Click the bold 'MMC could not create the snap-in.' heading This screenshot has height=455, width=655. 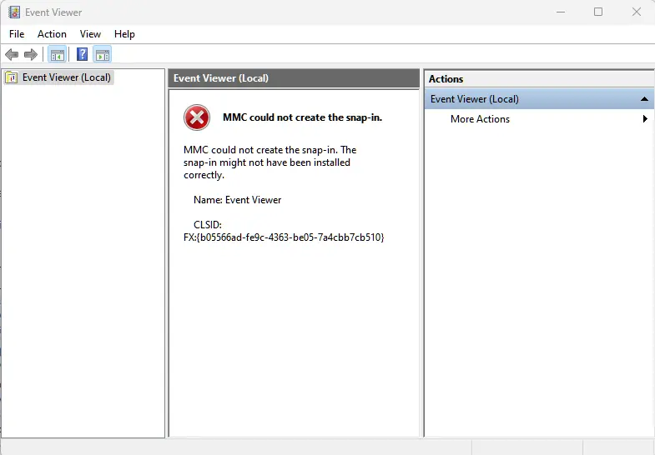pos(302,117)
